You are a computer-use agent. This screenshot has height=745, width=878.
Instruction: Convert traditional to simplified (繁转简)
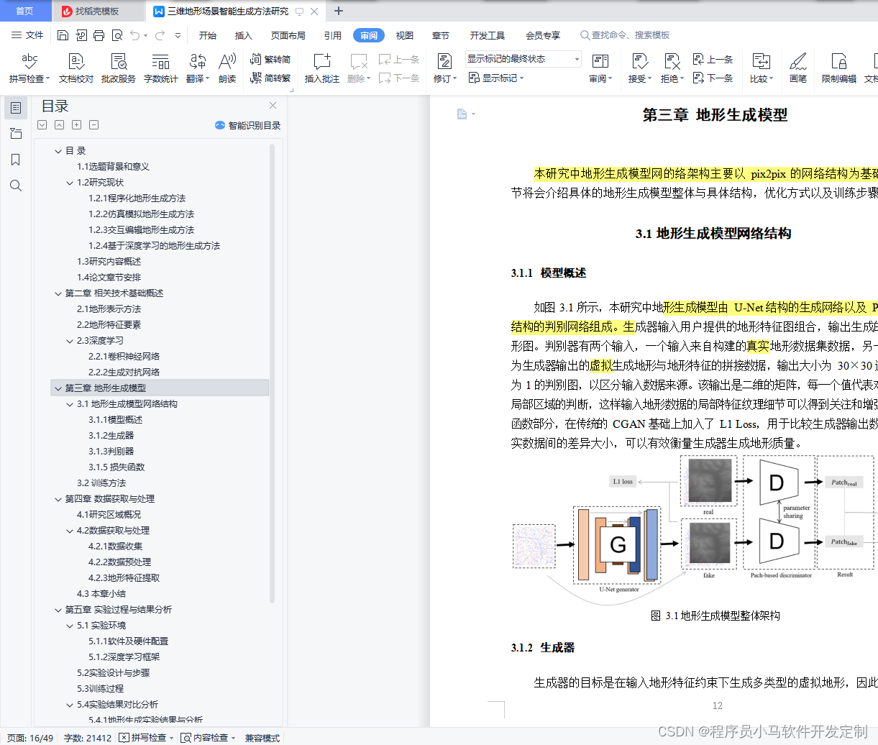click(x=270, y=59)
